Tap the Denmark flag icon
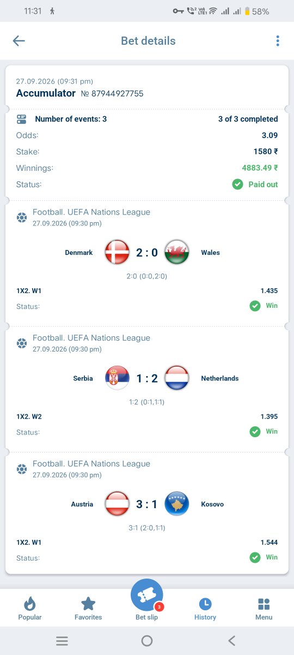The image size is (294, 655). pyautogui.click(x=117, y=252)
